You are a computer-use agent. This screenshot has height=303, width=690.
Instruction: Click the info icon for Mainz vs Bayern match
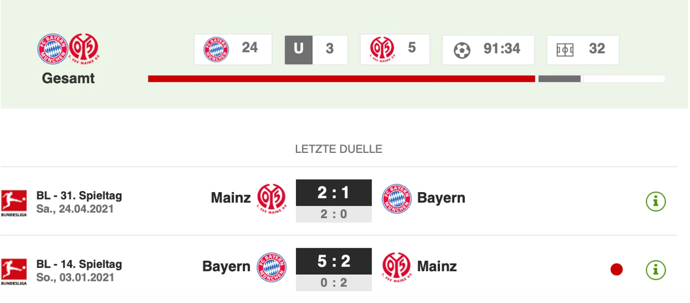pyautogui.click(x=655, y=202)
